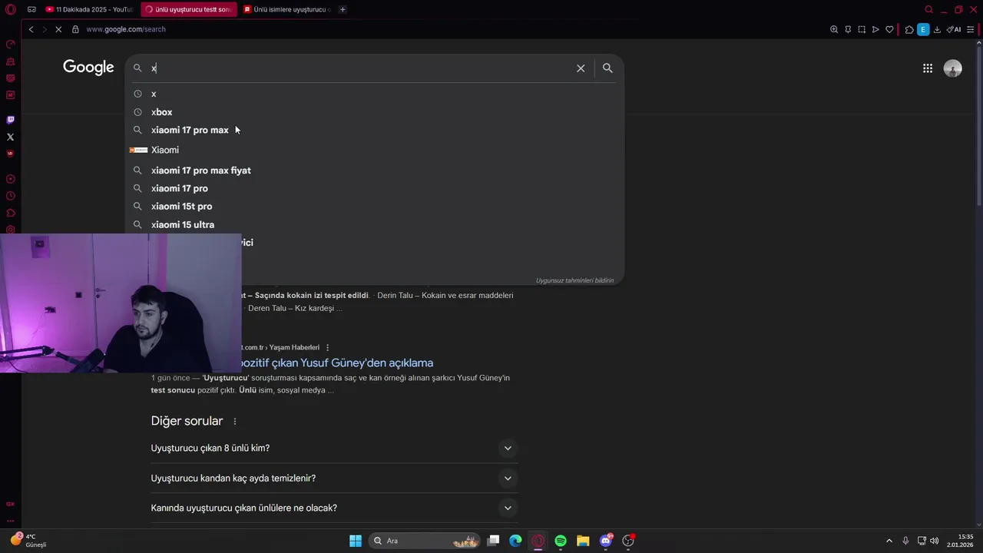Take a snapshot with the dashed square icon
This screenshot has height=553, width=983.
coord(862,29)
